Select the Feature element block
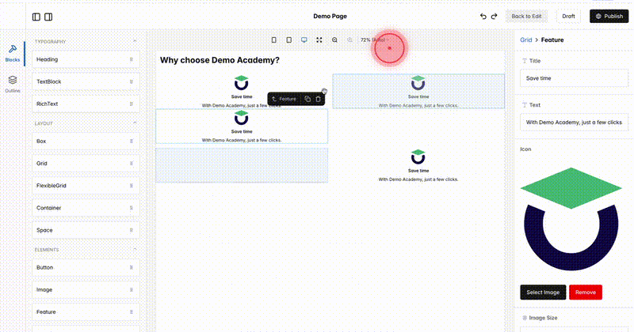Screen dimensions: 634x332 pos(86,311)
